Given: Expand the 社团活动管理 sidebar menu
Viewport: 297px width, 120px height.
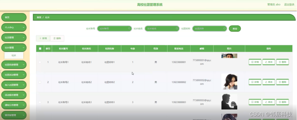Looking at the screenshot, I should pos(14,75).
